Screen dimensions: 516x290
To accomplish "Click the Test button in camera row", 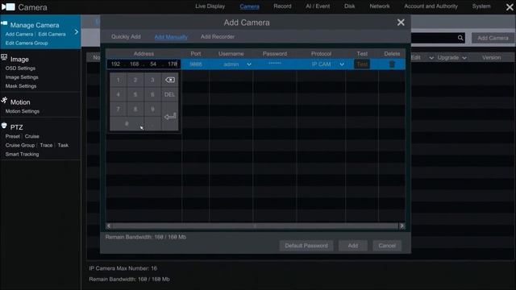I will 362,64.
